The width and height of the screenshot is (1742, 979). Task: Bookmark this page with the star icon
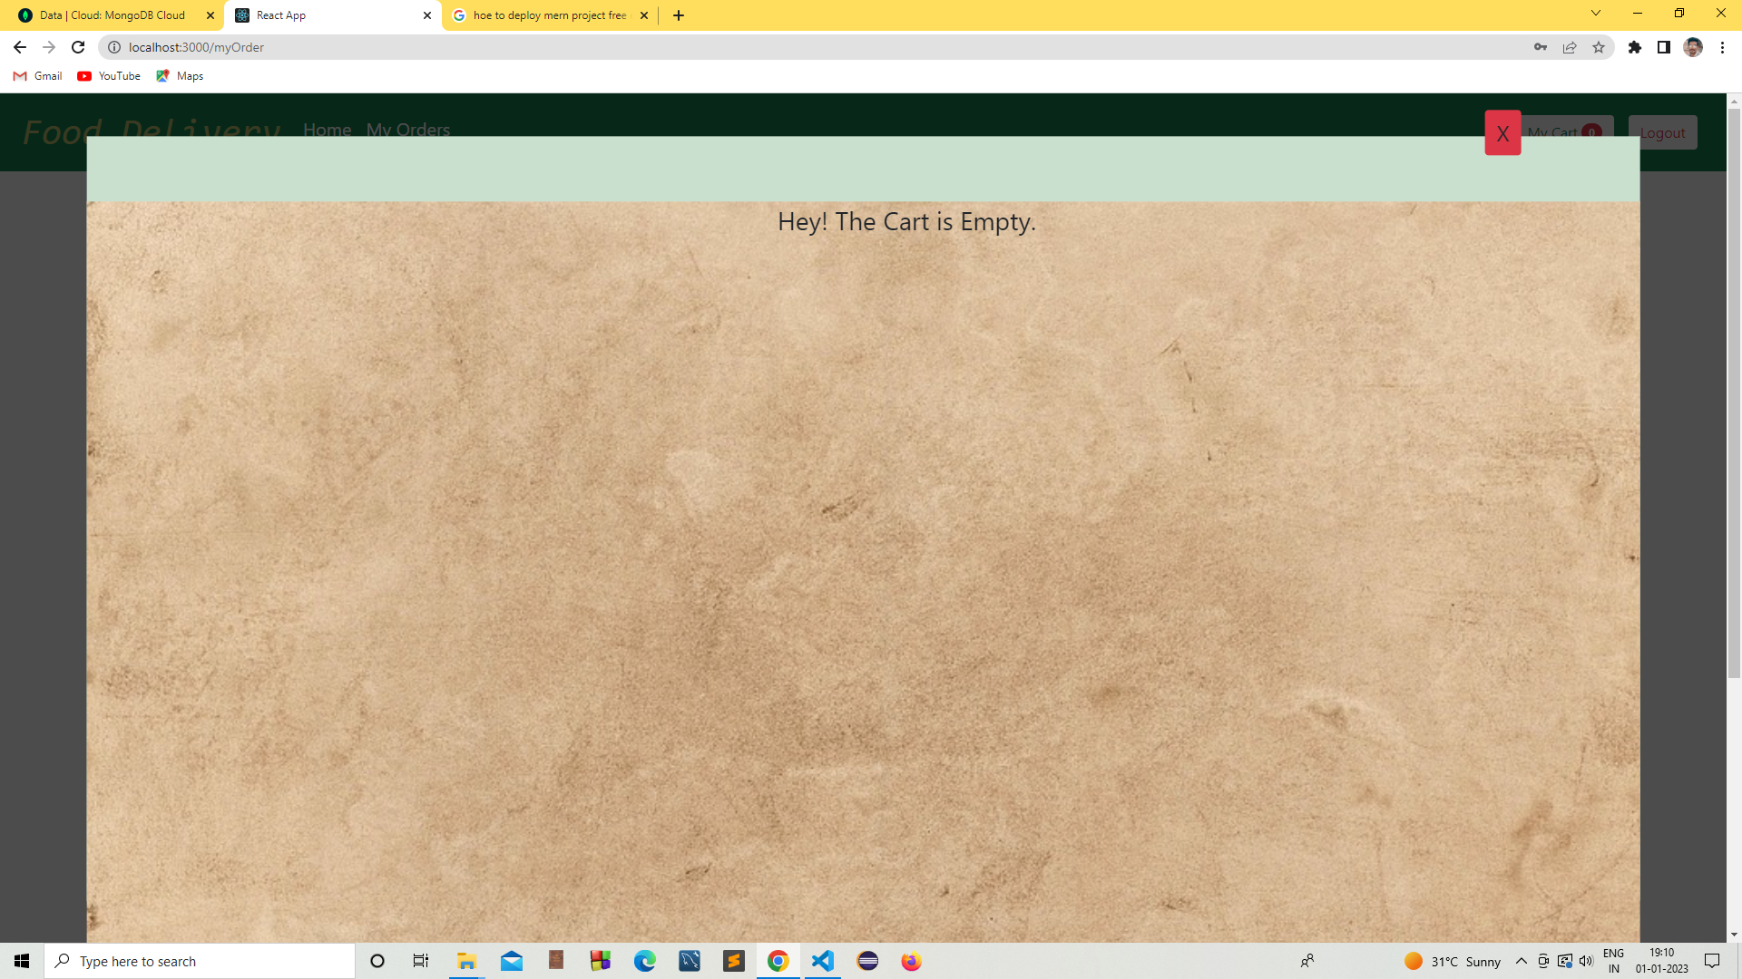pos(1599,47)
